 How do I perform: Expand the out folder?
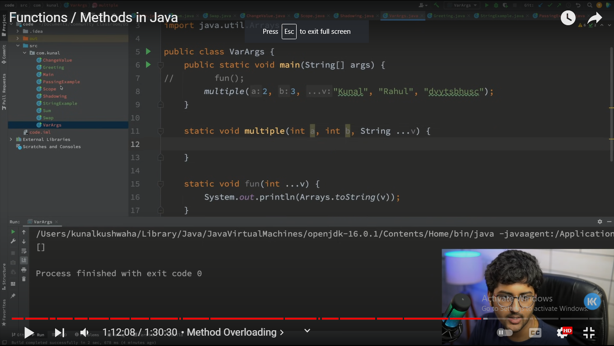18,38
